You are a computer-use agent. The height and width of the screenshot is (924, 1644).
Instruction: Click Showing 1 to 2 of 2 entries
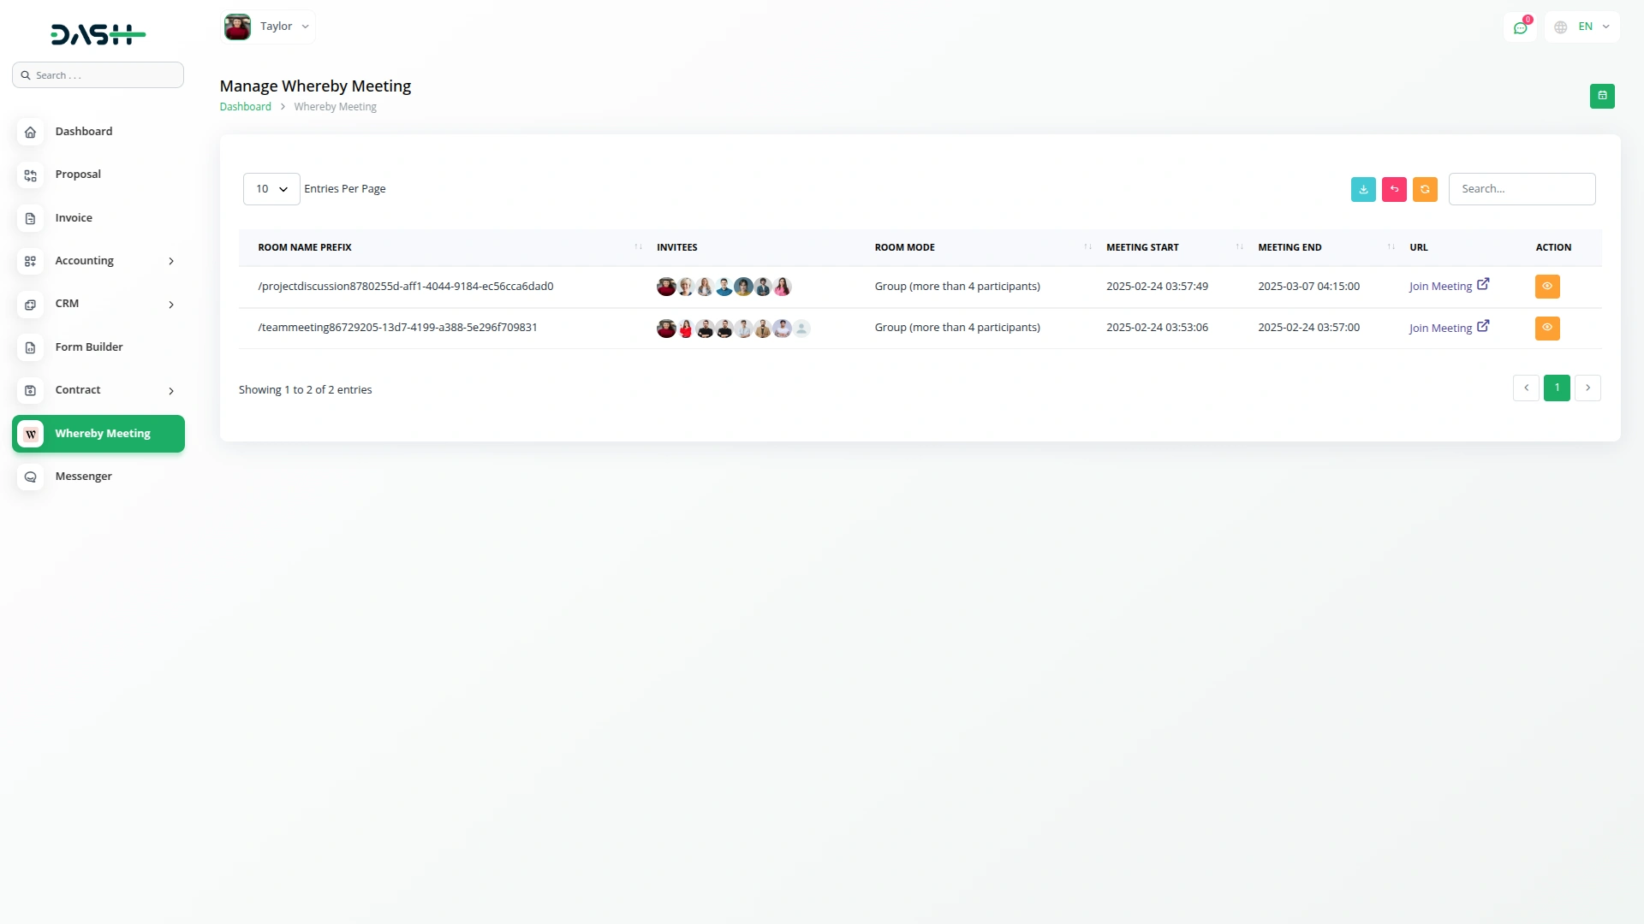pyautogui.click(x=305, y=390)
